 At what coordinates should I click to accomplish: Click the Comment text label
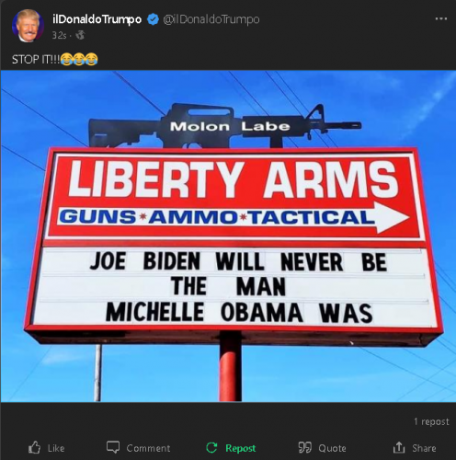click(148, 448)
